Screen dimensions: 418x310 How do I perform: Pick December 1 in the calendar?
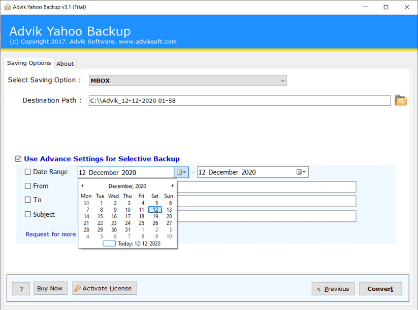tap(101, 203)
